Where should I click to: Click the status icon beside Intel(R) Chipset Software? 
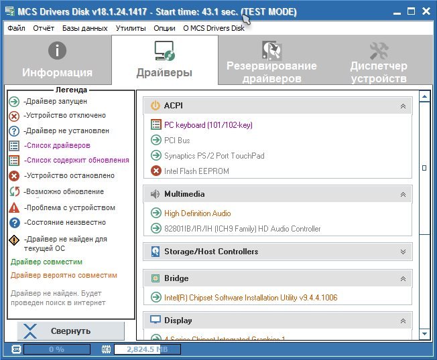pyautogui.click(x=156, y=297)
